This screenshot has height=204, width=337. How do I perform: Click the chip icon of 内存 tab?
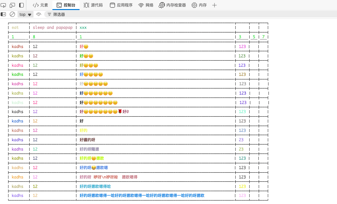[194, 5]
